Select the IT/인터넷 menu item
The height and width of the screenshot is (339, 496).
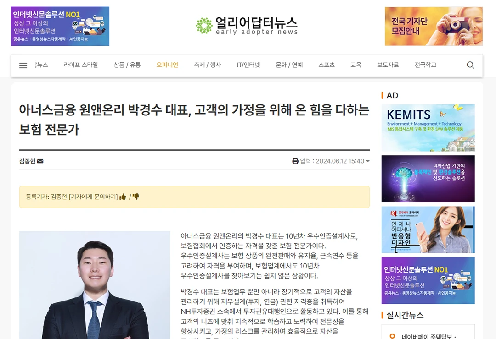pos(248,65)
